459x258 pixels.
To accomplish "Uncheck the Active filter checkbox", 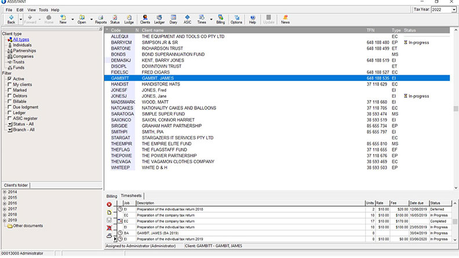I will [x=9, y=79].
